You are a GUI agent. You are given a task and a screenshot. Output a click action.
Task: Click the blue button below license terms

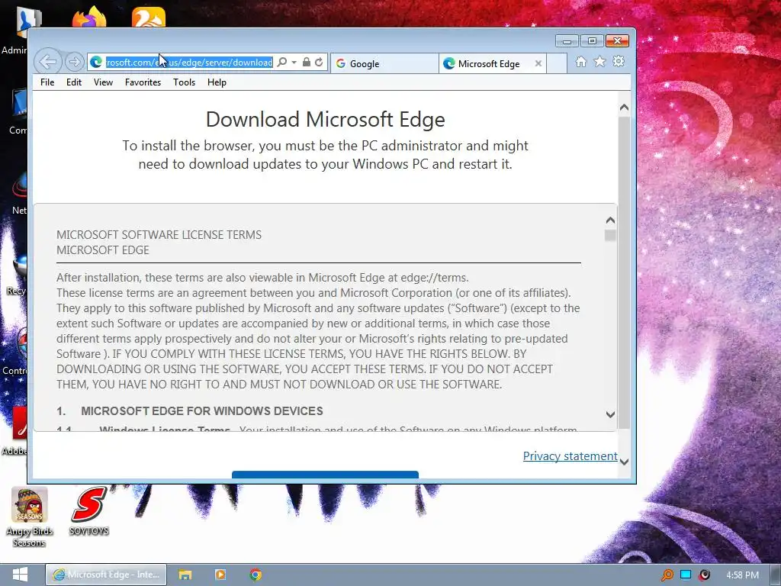pyautogui.click(x=325, y=475)
